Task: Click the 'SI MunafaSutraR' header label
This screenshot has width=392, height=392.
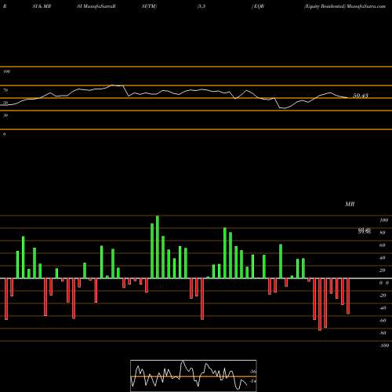Action: click(96, 6)
